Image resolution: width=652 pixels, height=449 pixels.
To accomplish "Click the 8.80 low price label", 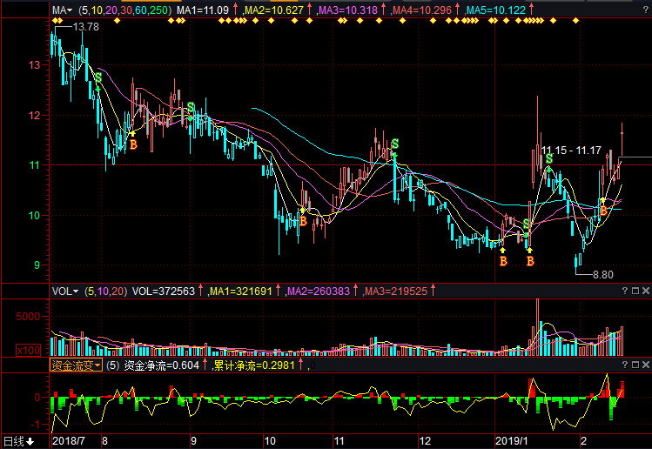I will (602, 275).
